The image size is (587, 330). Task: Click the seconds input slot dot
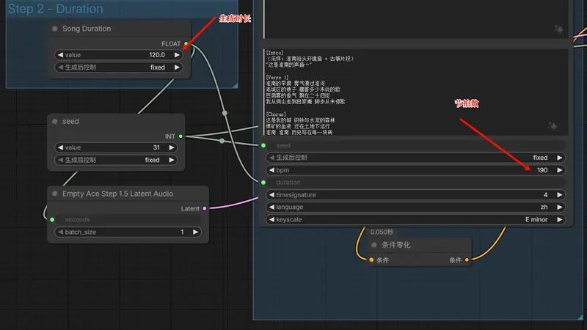[x=52, y=219]
